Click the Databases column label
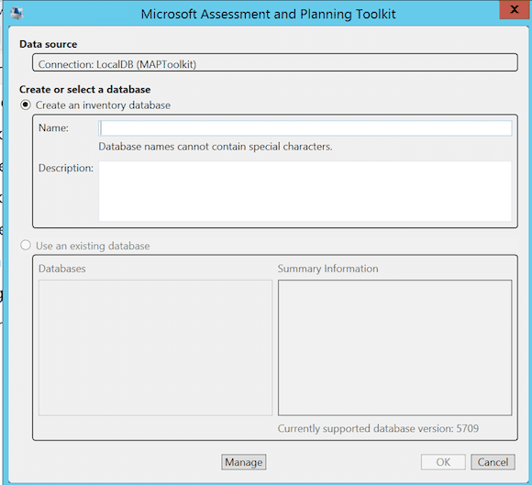 [x=62, y=269]
